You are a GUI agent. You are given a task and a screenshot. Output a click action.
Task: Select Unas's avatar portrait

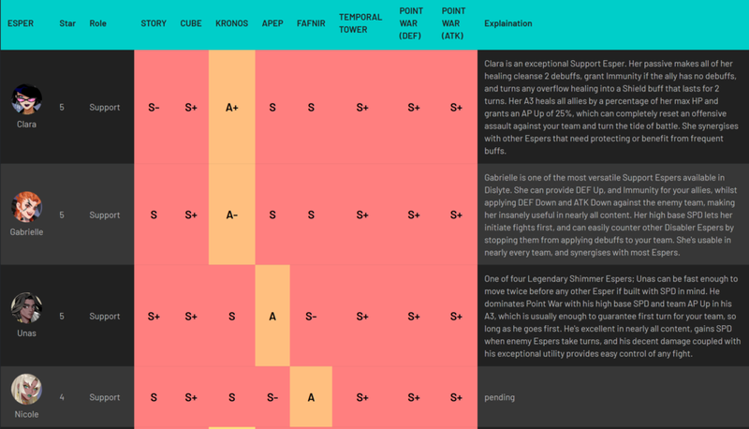(x=27, y=308)
